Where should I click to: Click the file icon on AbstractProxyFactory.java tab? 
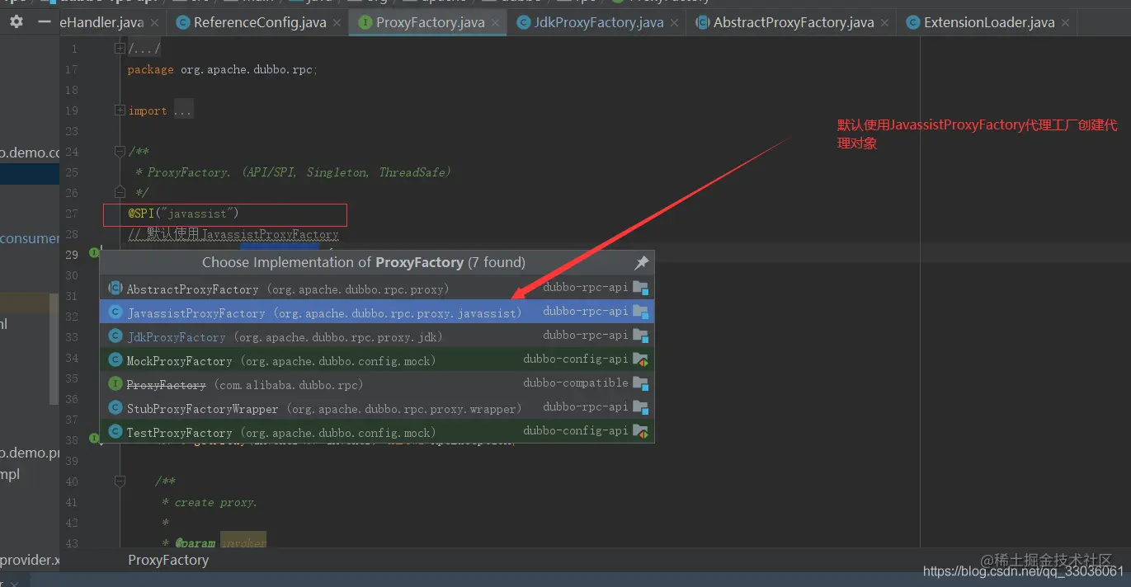(x=702, y=22)
